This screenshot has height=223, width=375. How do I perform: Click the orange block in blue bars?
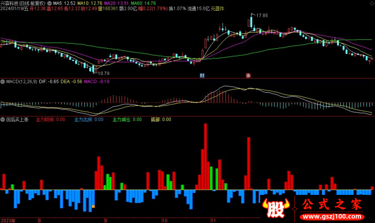pos(93,207)
